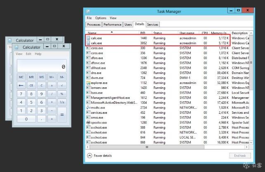Sort by the Memory column header
The height and width of the screenshot is (172, 265).
(x=220, y=33)
